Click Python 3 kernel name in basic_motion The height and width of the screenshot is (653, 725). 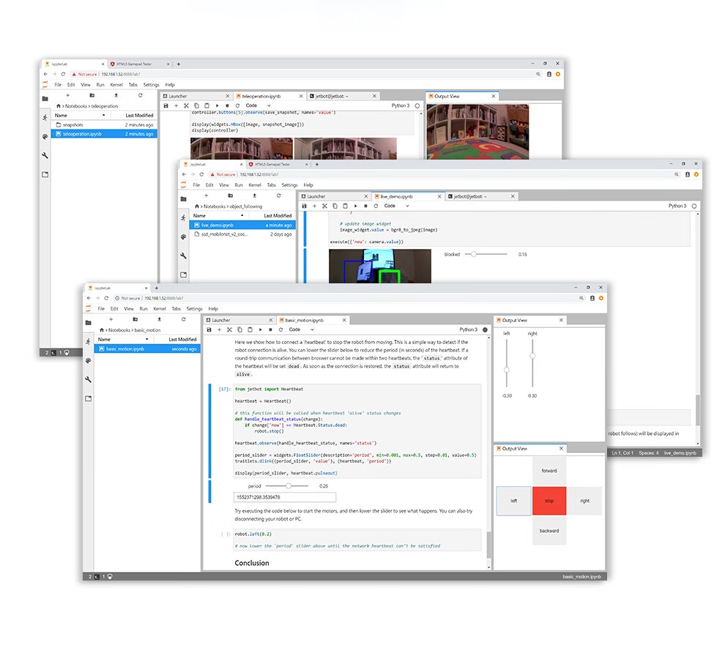[x=468, y=330]
